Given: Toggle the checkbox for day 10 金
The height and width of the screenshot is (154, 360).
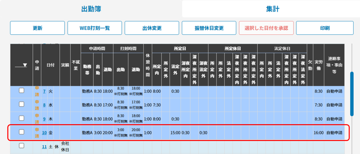Looking at the screenshot, I should (21, 132).
